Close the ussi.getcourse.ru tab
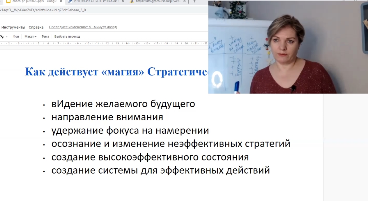 coord(184,1)
